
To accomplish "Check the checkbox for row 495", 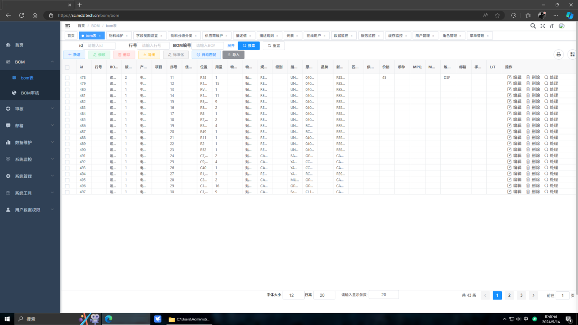I will [x=68, y=180].
